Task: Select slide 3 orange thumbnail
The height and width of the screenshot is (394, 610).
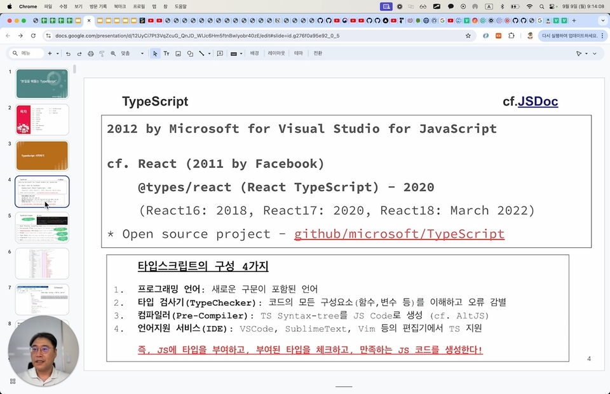Action: click(42, 156)
